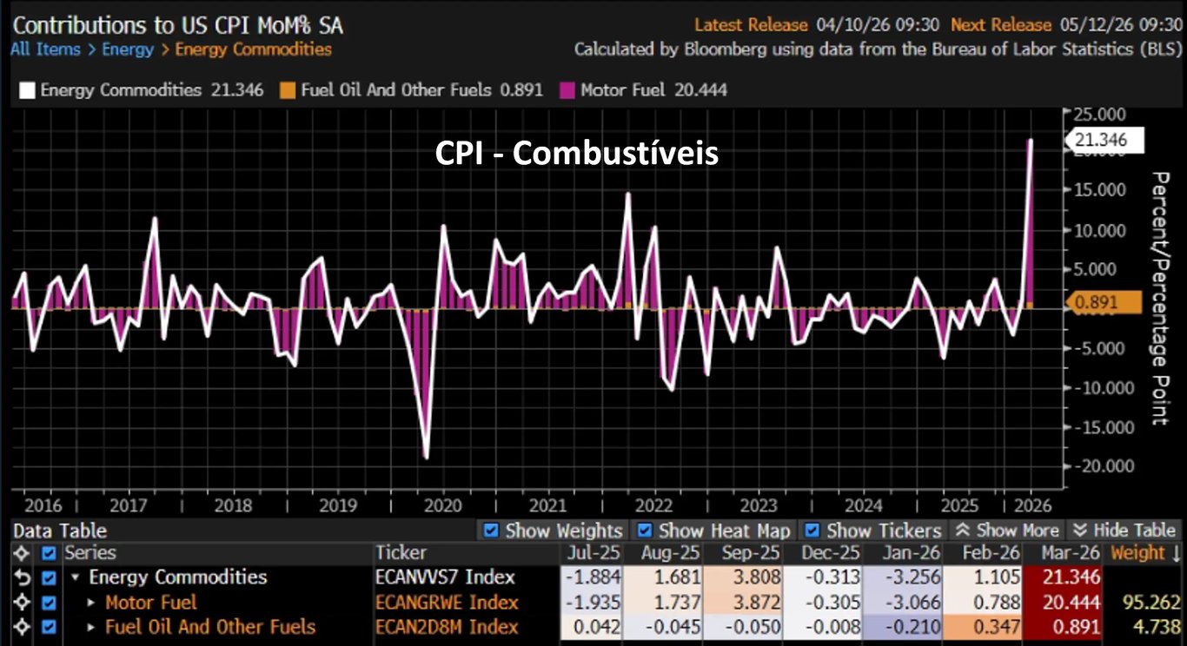
Task: Click the ECANGRWE Index ticker
Action: point(447,603)
